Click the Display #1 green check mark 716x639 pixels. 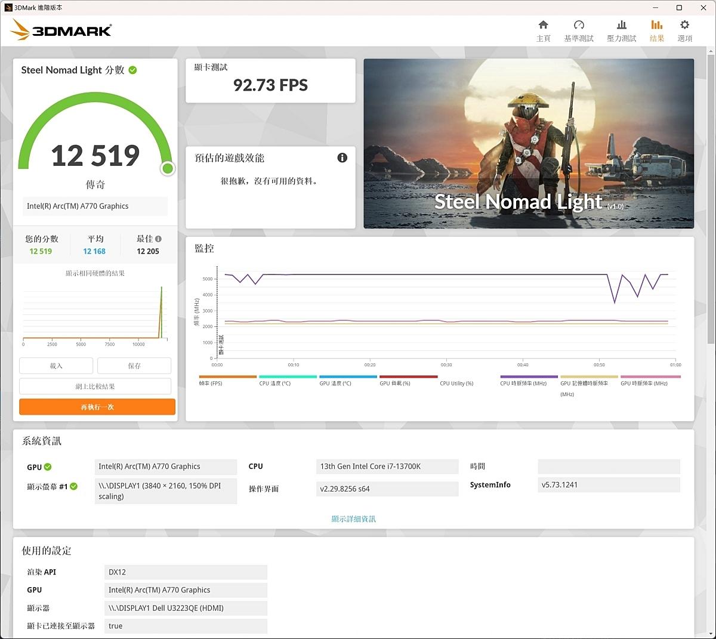click(74, 486)
